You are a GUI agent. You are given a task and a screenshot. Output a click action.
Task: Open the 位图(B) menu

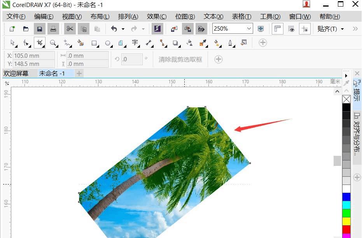tap(185, 17)
